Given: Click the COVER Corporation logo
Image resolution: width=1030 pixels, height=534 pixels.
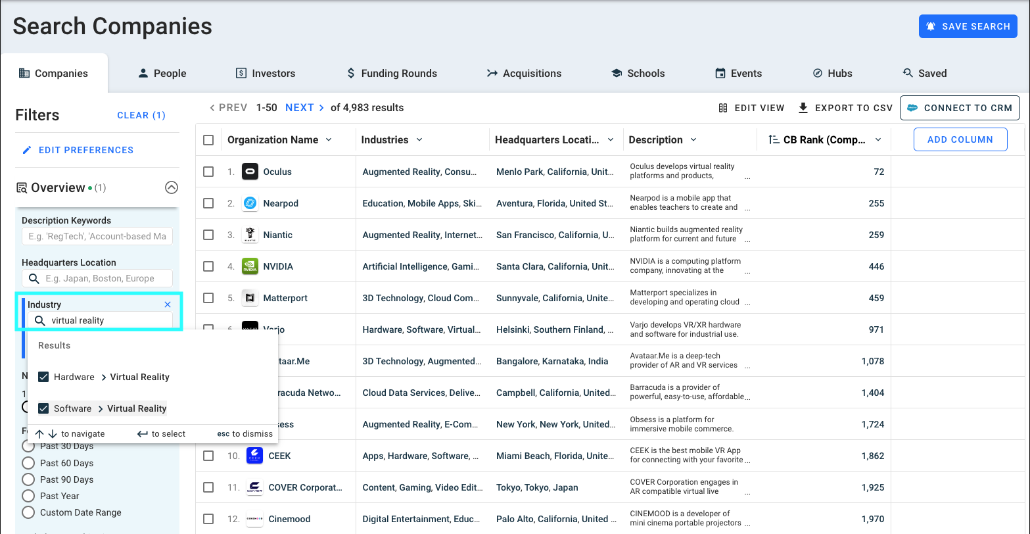Looking at the screenshot, I should (x=254, y=487).
